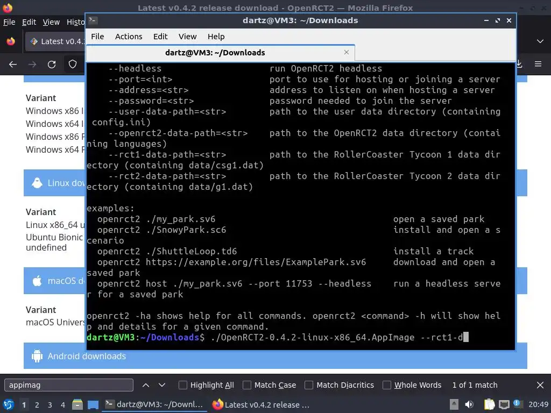Open the volume control tray icon
Screen dimensions: 551x413
tap(469, 404)
